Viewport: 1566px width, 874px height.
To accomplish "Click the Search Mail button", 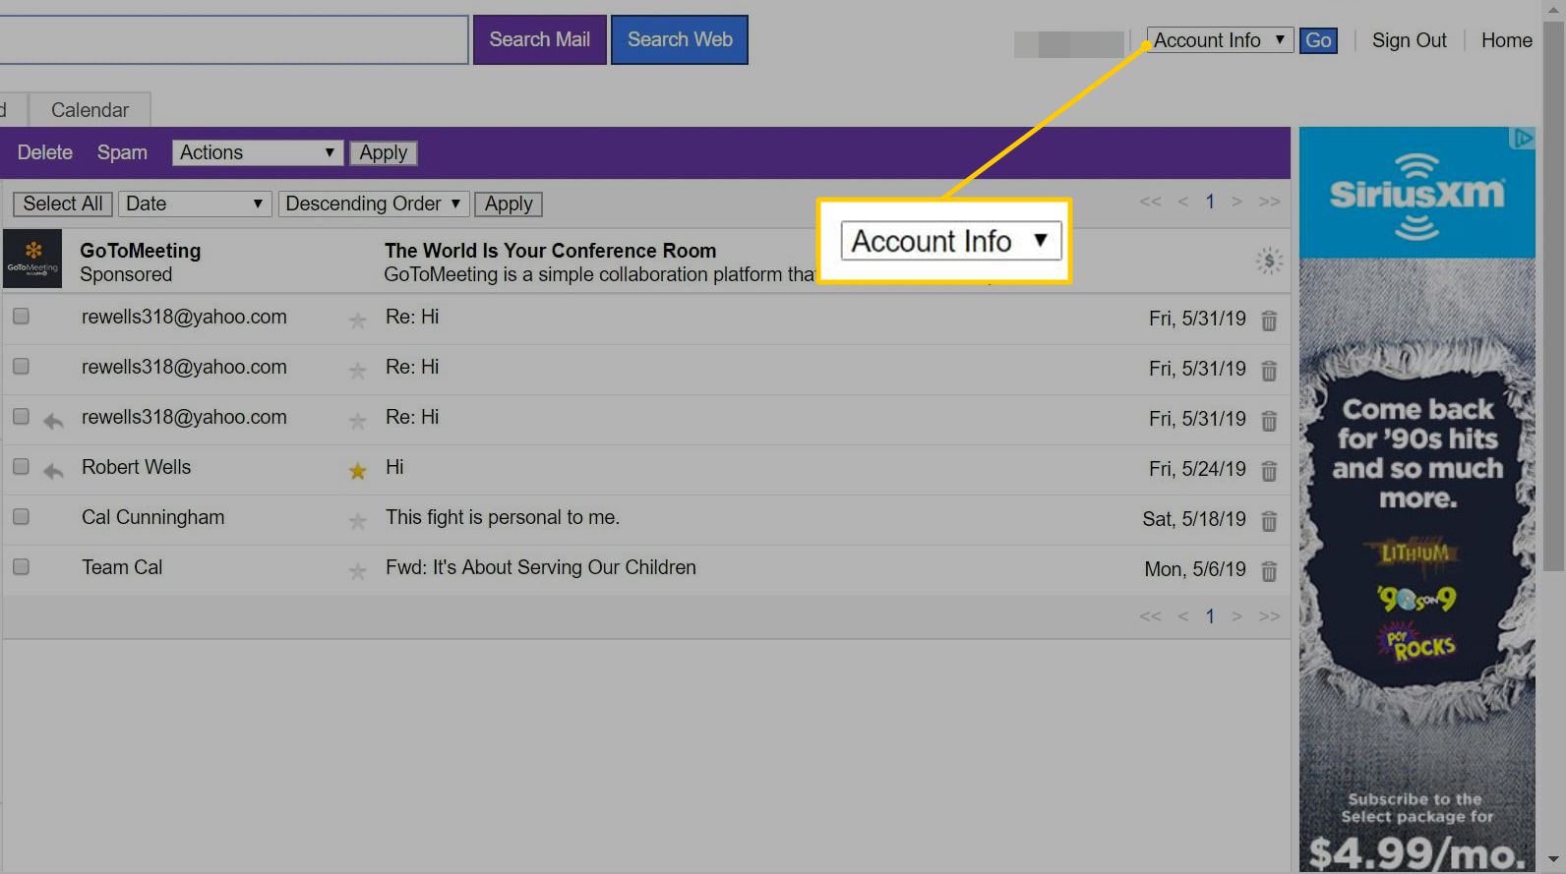I will coord(540,39).
